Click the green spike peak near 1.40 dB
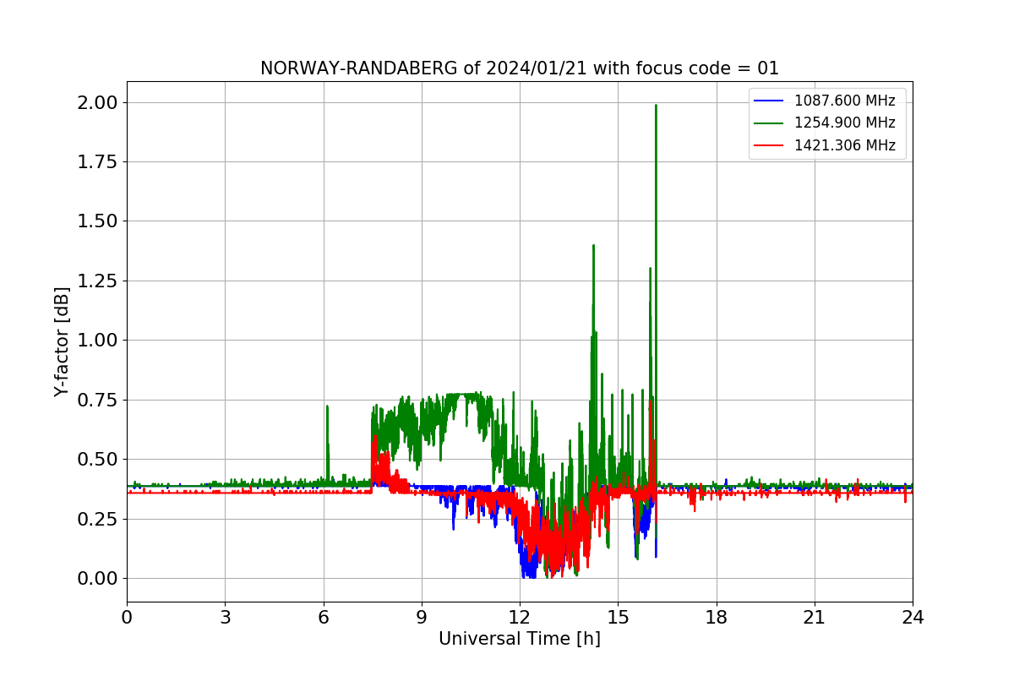Screen dimensions: 1014x676 [594, 247]
